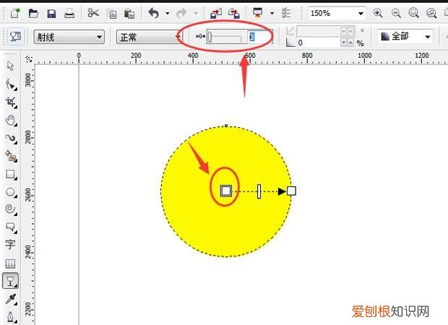Open the 全部 transparency target dropdown
The height and width of the screenshot is (325, 448).
(406, 36)
